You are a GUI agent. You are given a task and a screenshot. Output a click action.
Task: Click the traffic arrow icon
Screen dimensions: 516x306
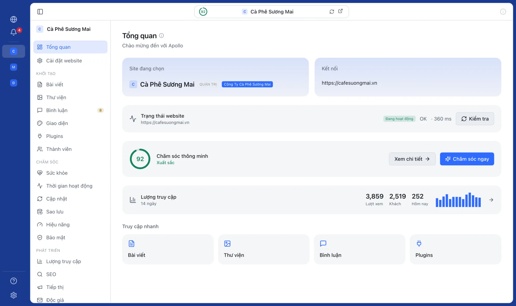[x=491, y=200]
